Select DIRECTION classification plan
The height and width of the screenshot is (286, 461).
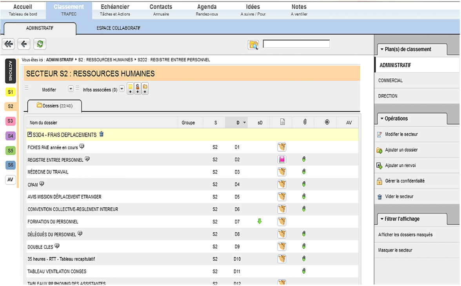387,96
